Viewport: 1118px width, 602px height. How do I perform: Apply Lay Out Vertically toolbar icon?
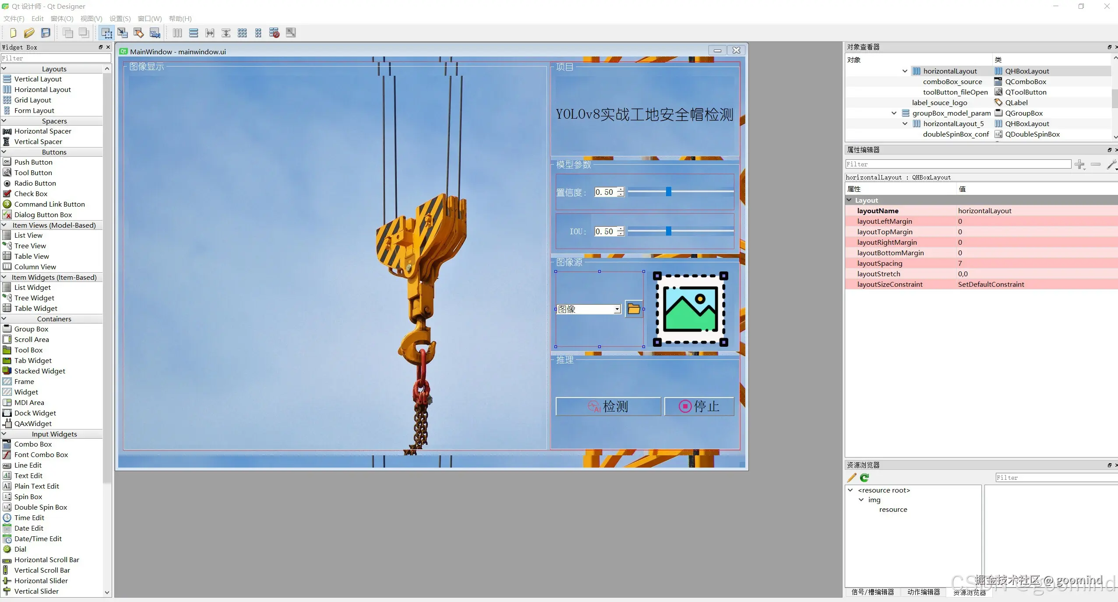point(194,33)
